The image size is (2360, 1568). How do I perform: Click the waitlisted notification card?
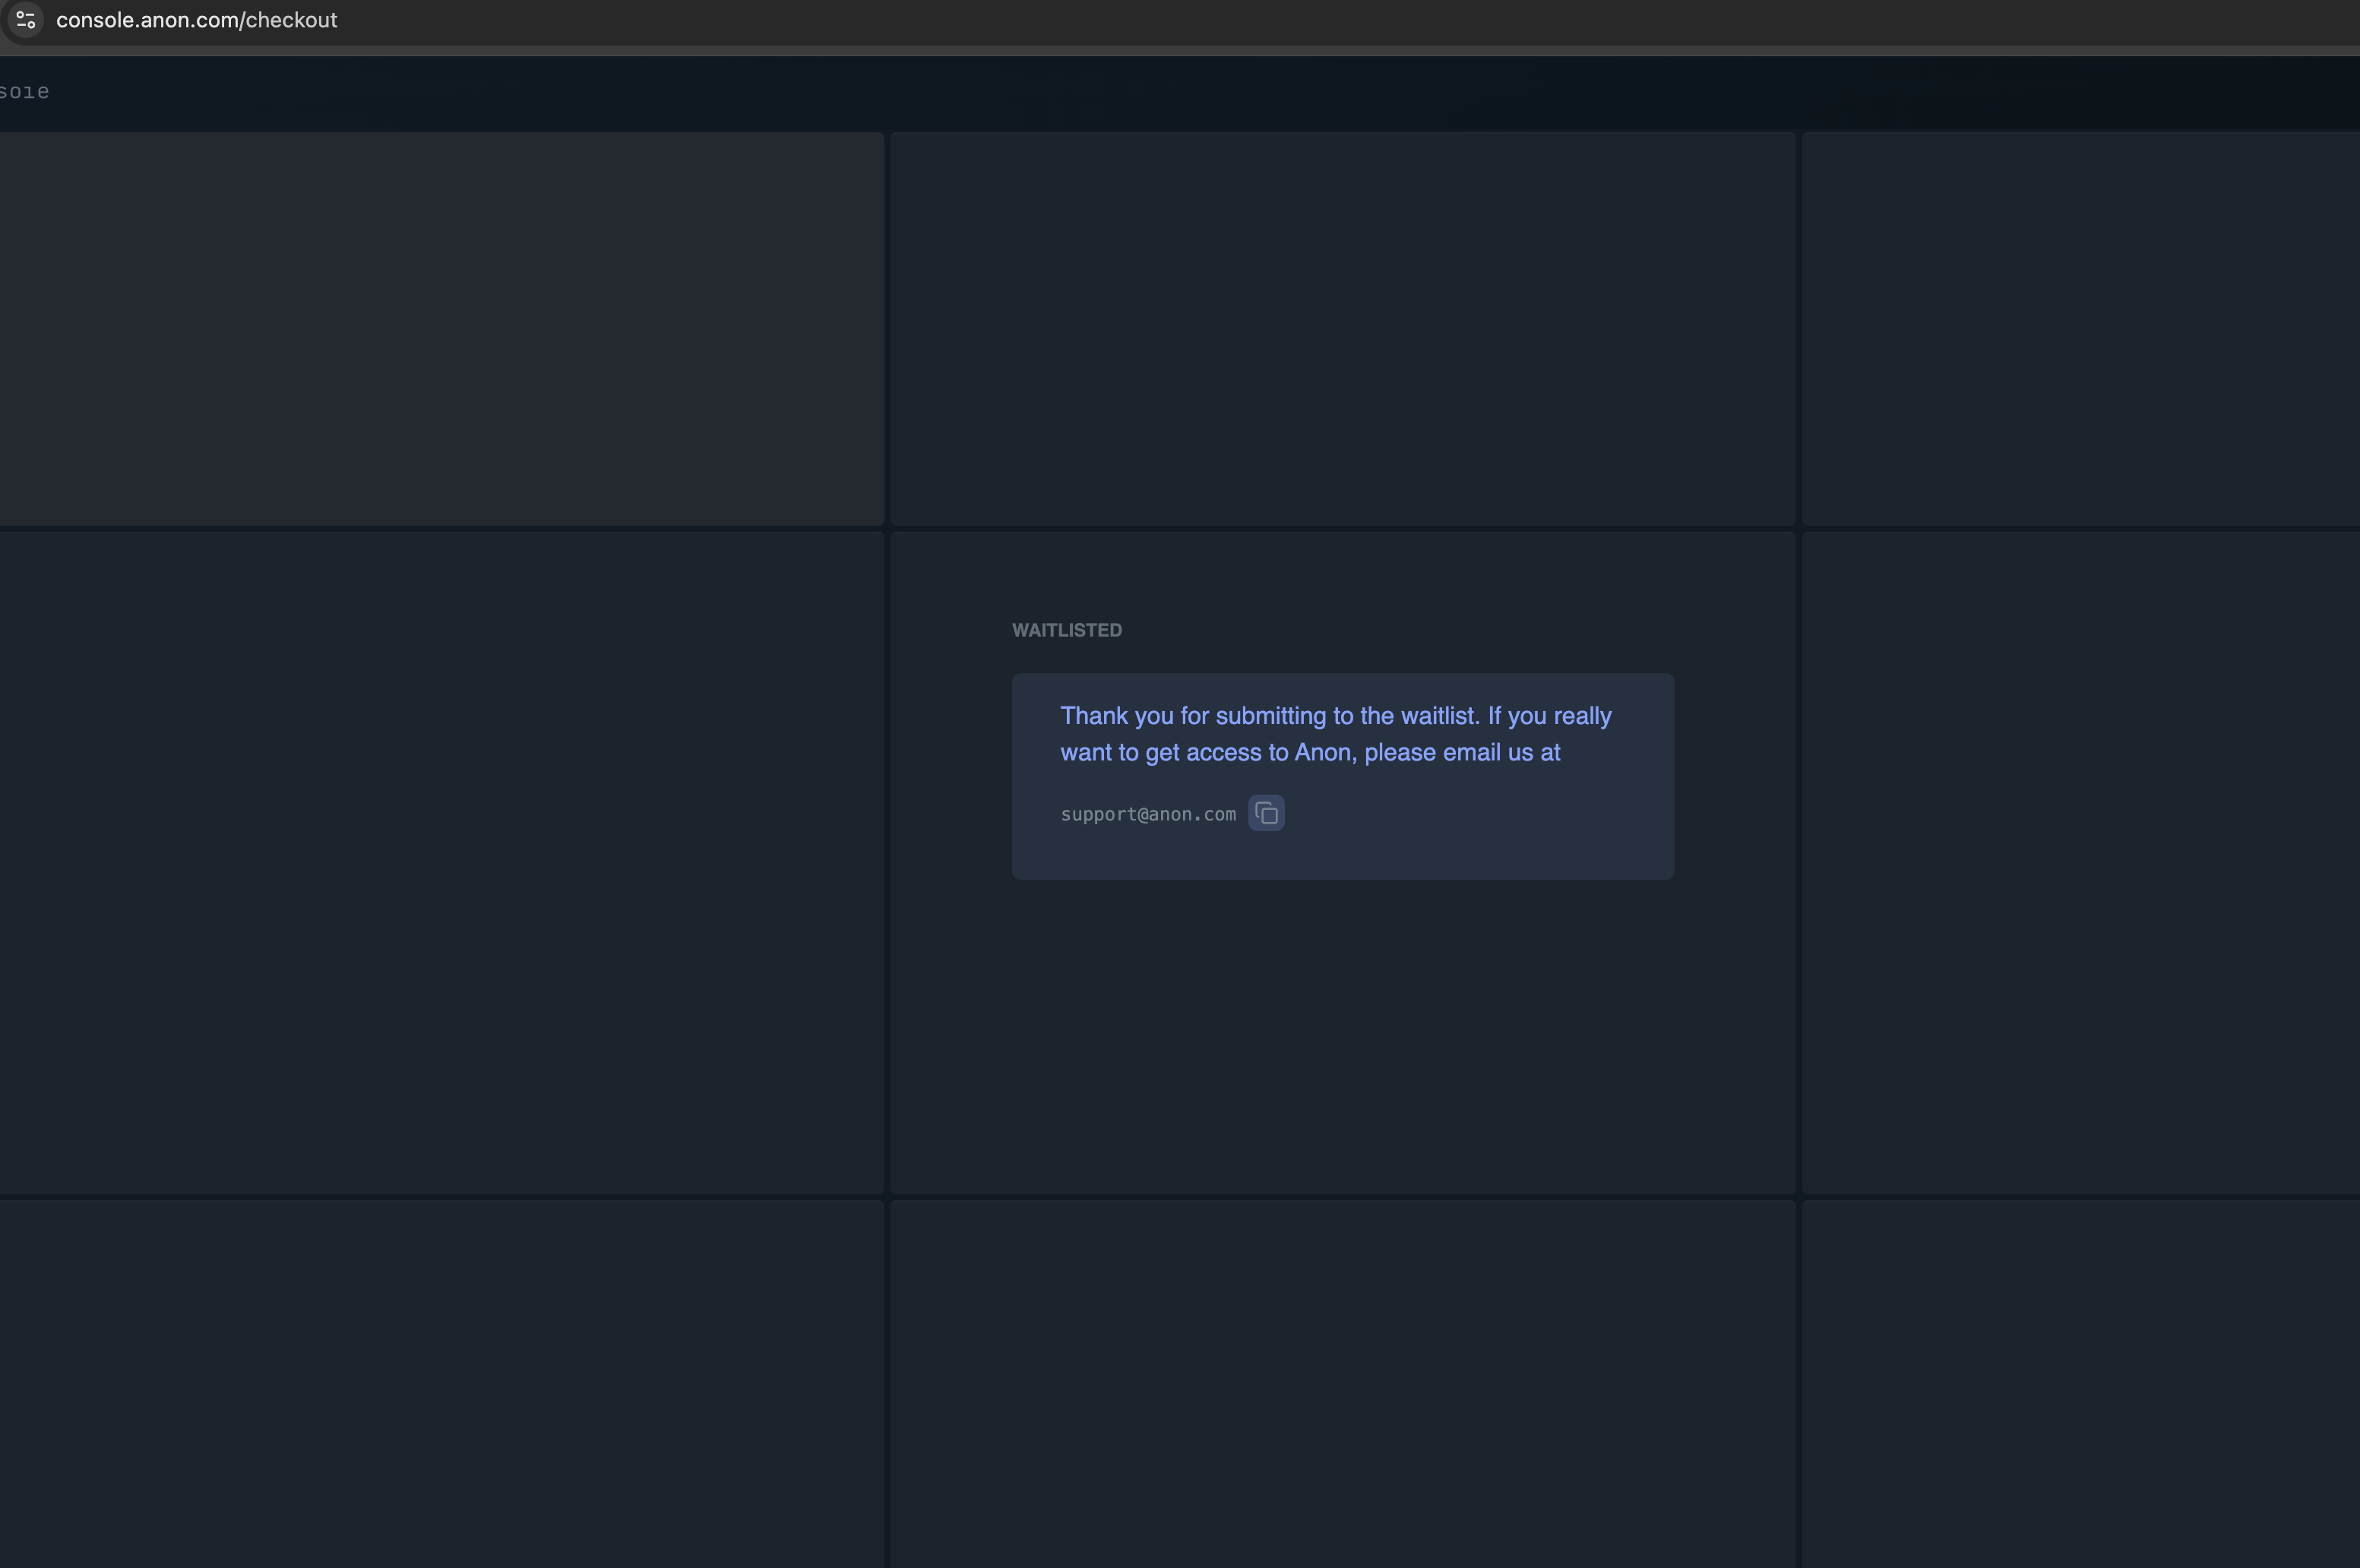(x=1342, y=776)
